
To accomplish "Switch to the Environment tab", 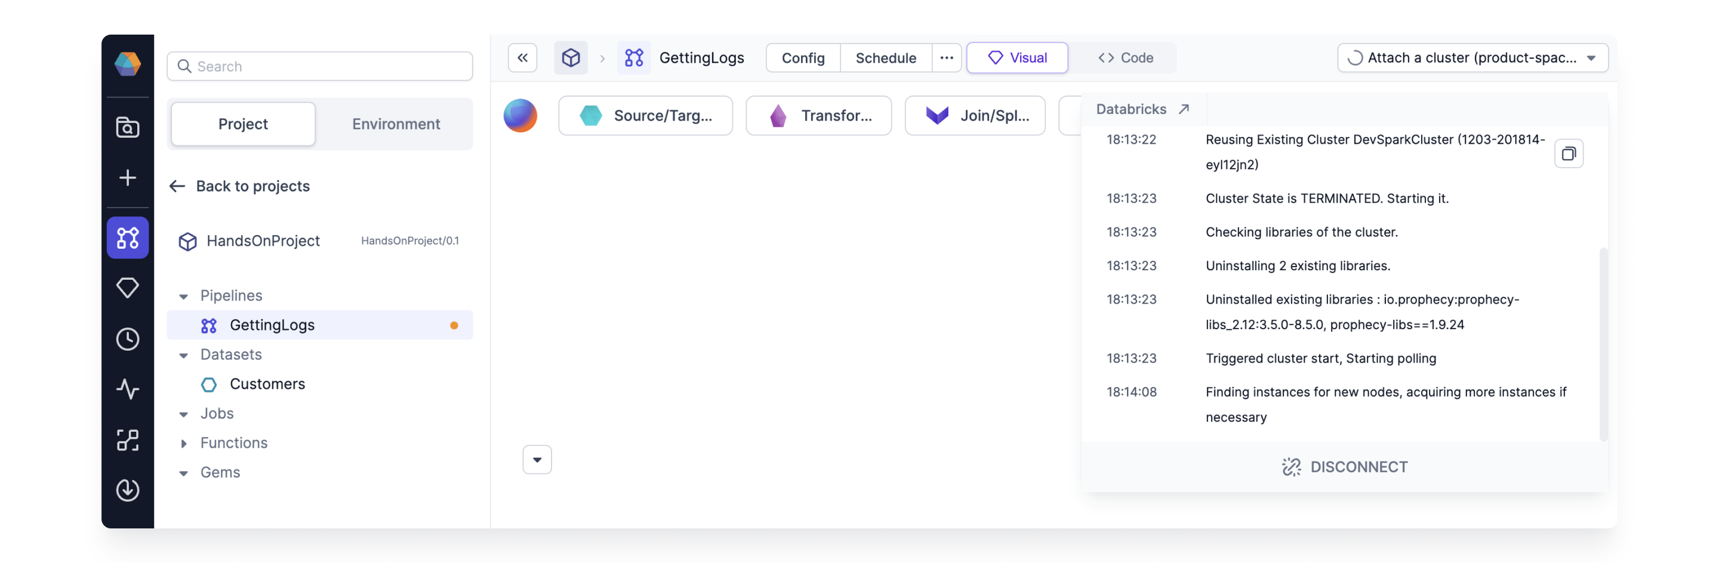I will [x=396, y=123].
